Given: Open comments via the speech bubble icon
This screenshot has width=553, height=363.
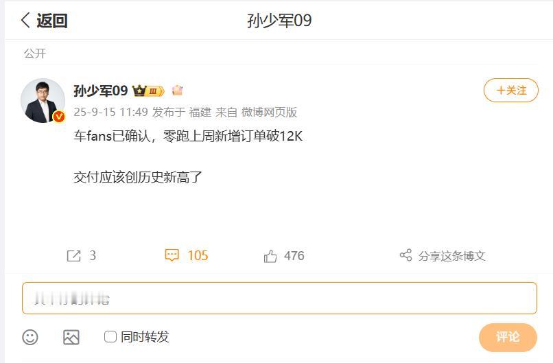Looking at the screenshot, I should pyautogui.click(x=172, y=255).
